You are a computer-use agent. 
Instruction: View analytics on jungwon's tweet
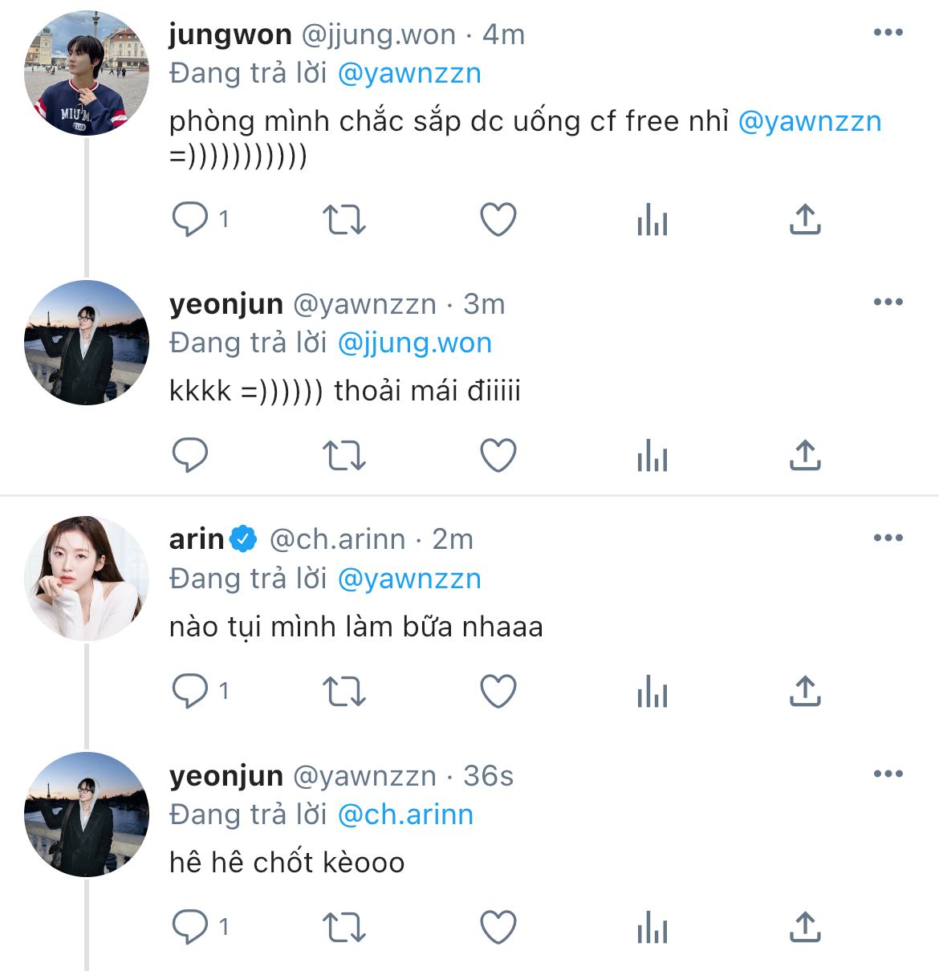[x=652, y=219]
